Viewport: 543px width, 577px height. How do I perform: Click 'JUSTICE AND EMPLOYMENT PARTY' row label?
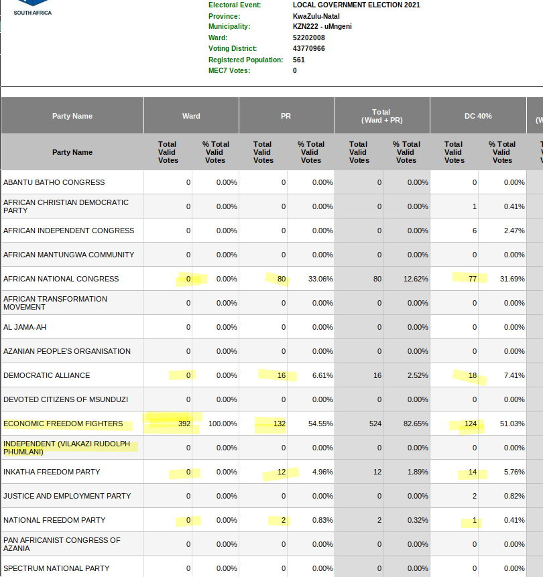pos(67,496)
